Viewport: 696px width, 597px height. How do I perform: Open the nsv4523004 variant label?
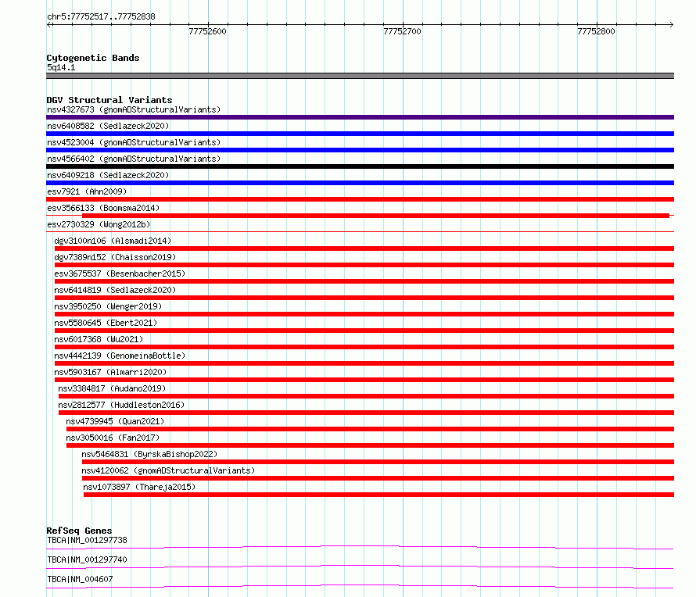[134, 142]
